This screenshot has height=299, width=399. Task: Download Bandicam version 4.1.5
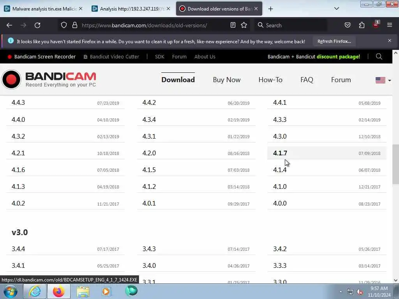196,170
